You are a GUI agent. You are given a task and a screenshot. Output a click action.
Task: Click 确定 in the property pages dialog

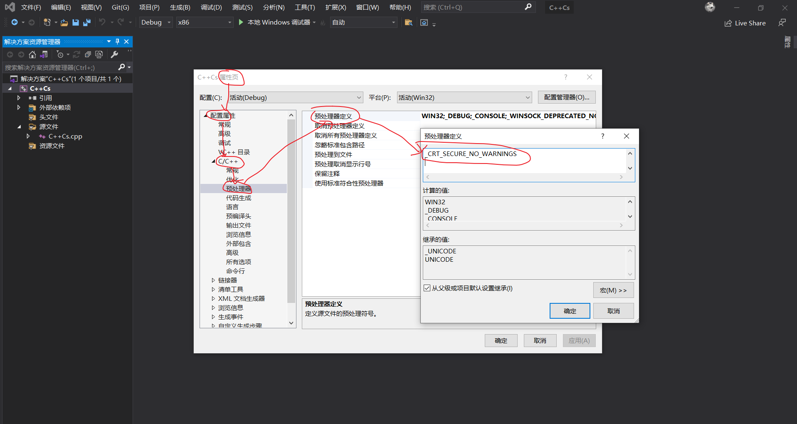[x=501, y=340]
